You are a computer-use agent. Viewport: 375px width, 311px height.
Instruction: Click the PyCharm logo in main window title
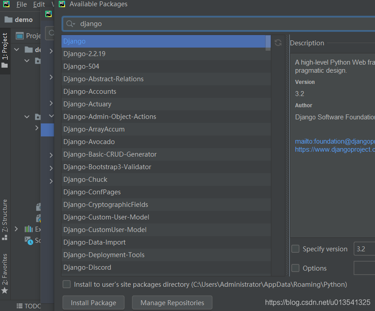[x=6, y=4]
